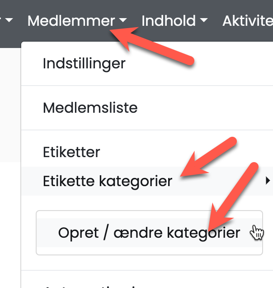Select Opret / ændre kategorier

pyautogui.click(x=149, y=233)
